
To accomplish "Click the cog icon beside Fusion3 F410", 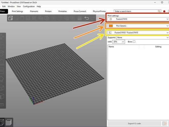I will tap(111, 19).
